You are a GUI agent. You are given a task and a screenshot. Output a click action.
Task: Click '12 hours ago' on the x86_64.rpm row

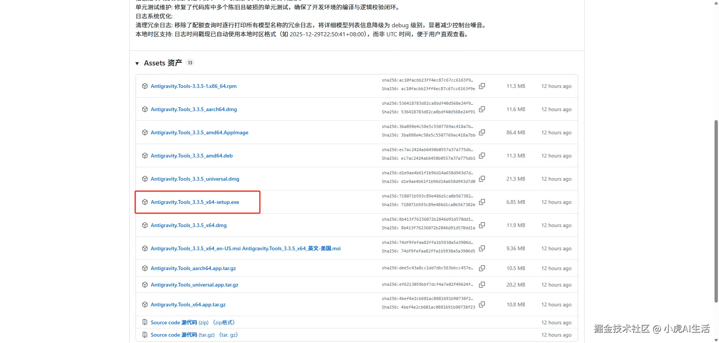coord(556,86)
